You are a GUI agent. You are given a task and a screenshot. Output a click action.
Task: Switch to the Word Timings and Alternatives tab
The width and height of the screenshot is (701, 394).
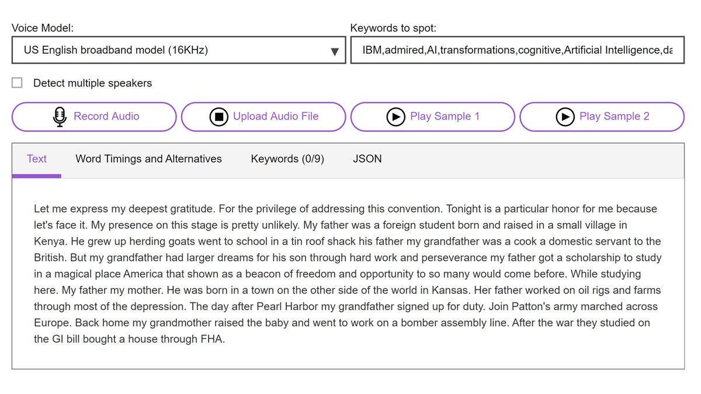pos(148,159)
